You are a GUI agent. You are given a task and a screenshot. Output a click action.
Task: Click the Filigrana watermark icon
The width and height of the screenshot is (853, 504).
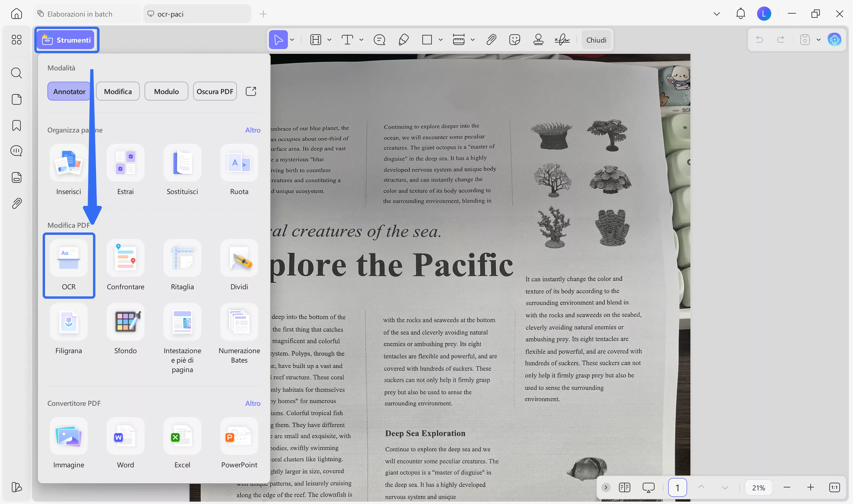(x=69, y=322)
